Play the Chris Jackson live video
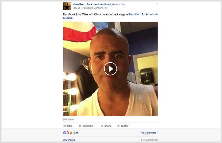Viewport: 222px width, 143px height. [x=110, y=69]
